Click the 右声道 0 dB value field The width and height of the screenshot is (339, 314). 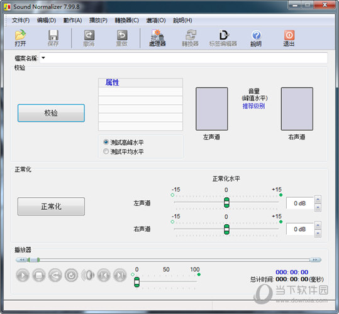click(300, 229)
